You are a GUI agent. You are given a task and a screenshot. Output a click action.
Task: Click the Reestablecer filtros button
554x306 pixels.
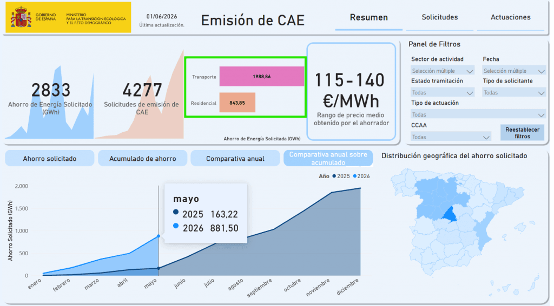(x=522, y=133)
